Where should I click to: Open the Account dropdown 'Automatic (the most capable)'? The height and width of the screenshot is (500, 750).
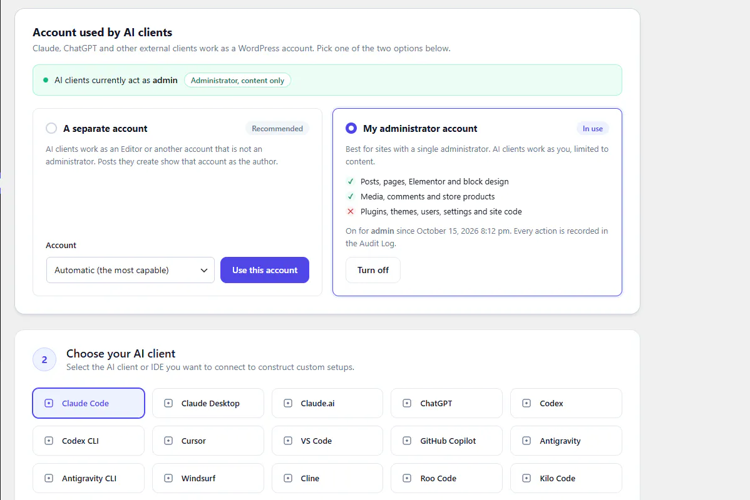pyautogui.click(x=130, y=270)
